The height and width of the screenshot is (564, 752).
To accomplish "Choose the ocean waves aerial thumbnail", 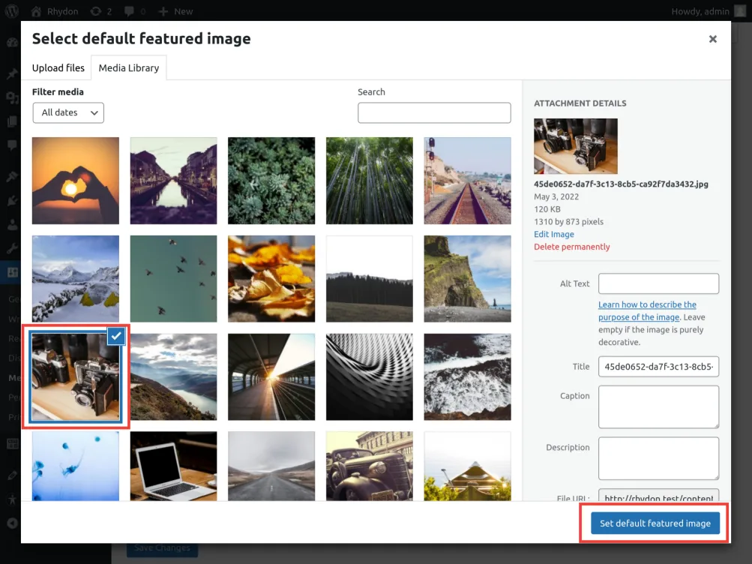I will point(468,377).
